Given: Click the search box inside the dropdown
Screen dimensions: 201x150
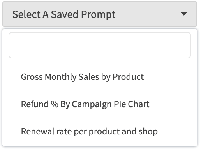Looking at the screenshot, I should tap(100, 45).
